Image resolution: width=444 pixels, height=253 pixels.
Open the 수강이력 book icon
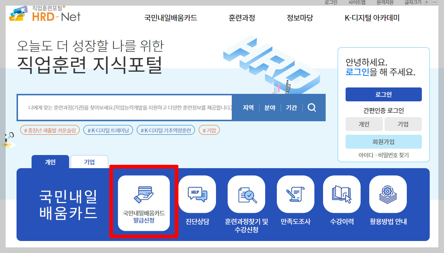[342, 194]
